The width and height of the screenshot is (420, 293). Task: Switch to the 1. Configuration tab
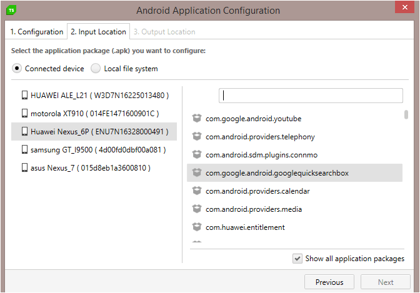pyautogui.click(x=36, y=32)
